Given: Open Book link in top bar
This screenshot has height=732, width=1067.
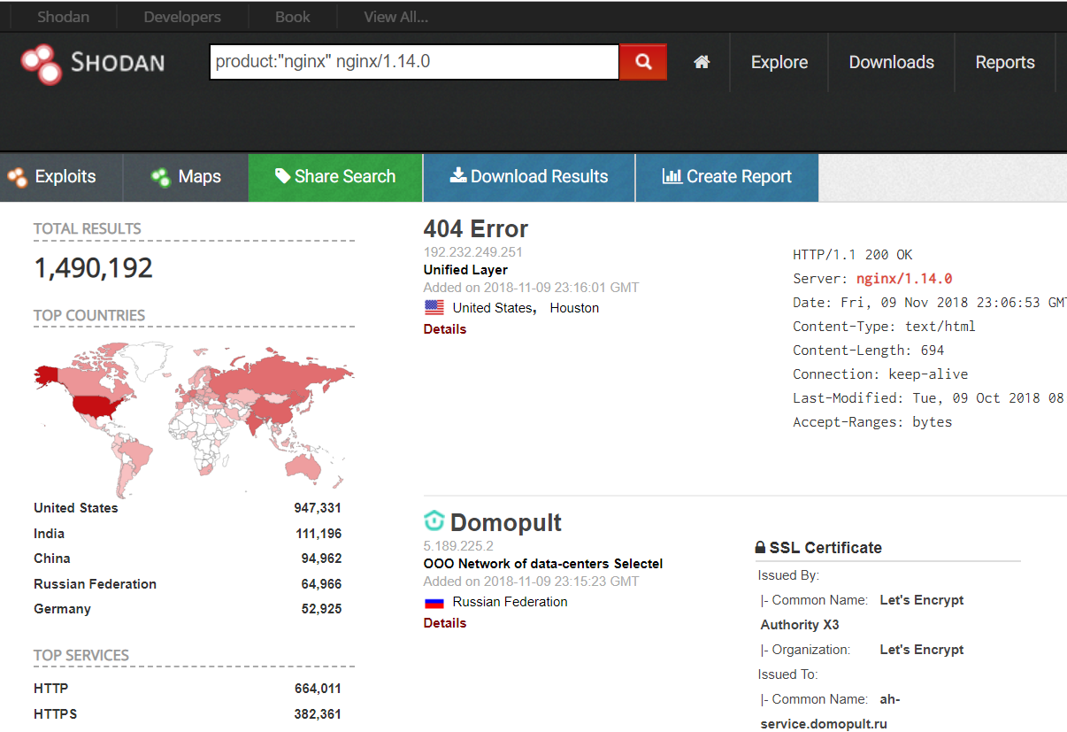Looking at the screenshot, I should (x=292, y=17).
